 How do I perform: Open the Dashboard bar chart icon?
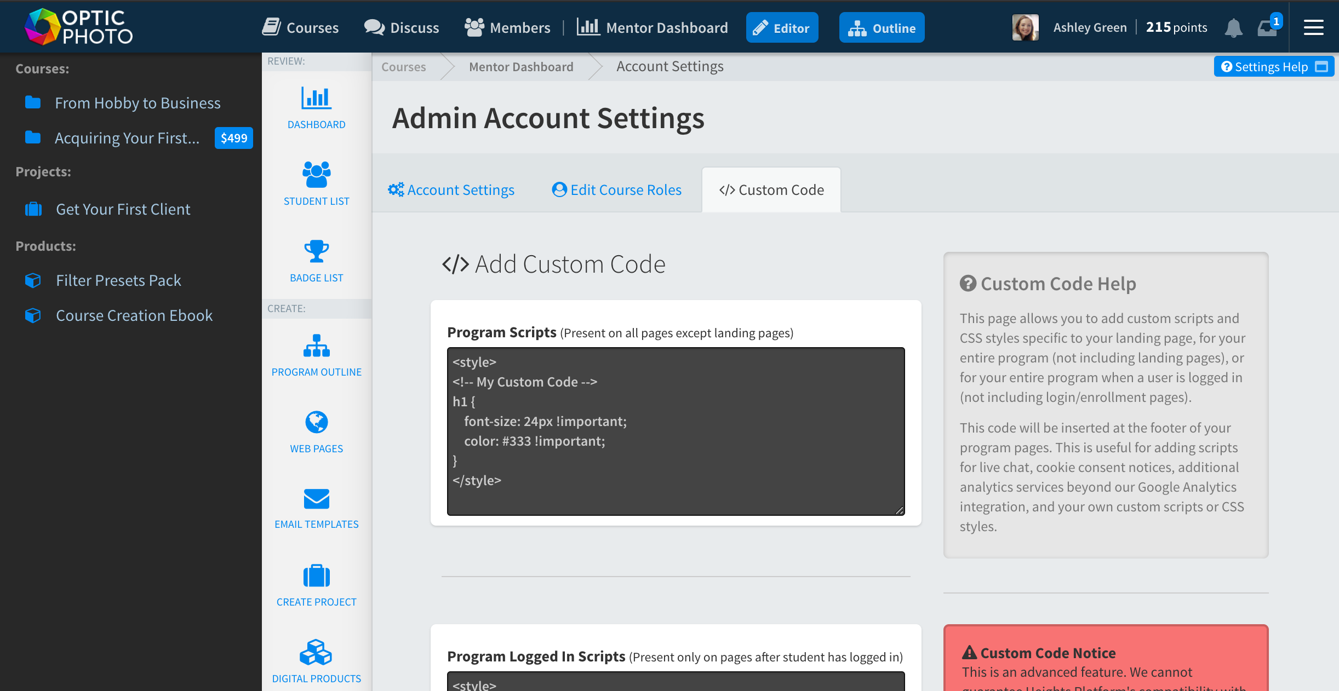click(316, 99)
